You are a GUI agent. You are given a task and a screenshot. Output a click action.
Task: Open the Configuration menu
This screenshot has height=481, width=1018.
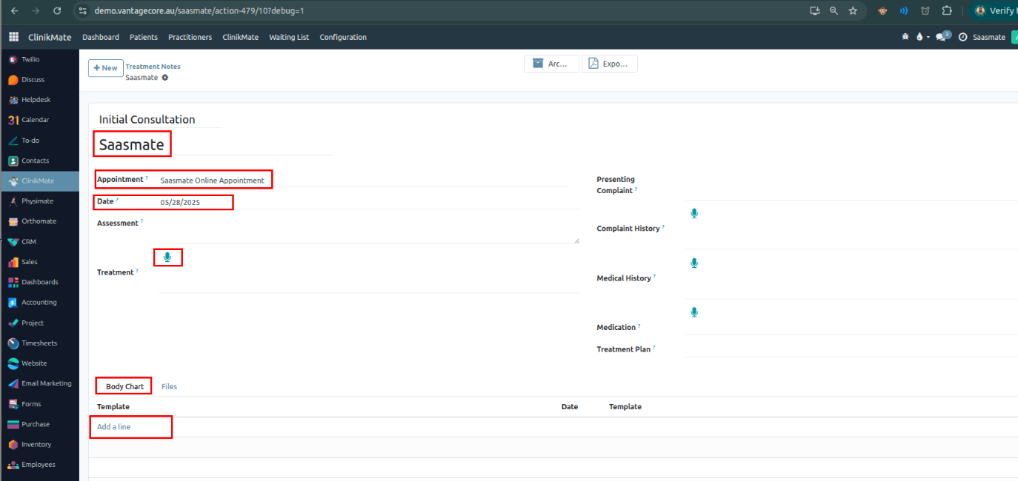pyautogui.click(x=343, y=37)
